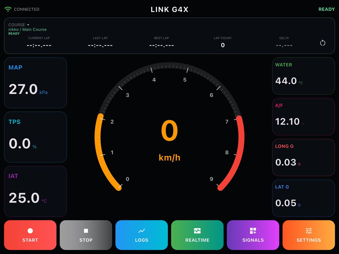Click the LAST LAP time value
The image size is (339, 254).
click(100, 45)
